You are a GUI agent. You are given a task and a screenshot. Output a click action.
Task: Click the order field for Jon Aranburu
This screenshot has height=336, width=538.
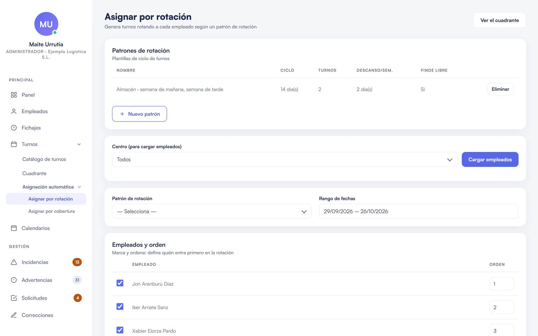click(501, 284)
